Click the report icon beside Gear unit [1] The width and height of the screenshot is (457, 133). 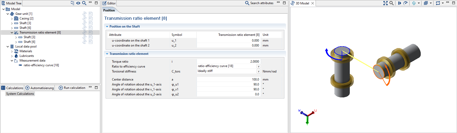tap(91, 14)
